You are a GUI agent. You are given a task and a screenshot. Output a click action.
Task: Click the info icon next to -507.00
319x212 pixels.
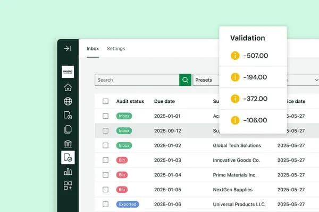(x=235, y=56)
